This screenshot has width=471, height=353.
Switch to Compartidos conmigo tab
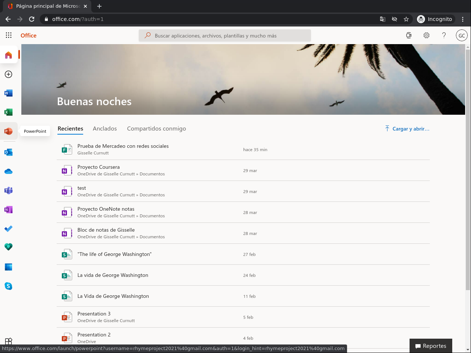tap(156, 129)
